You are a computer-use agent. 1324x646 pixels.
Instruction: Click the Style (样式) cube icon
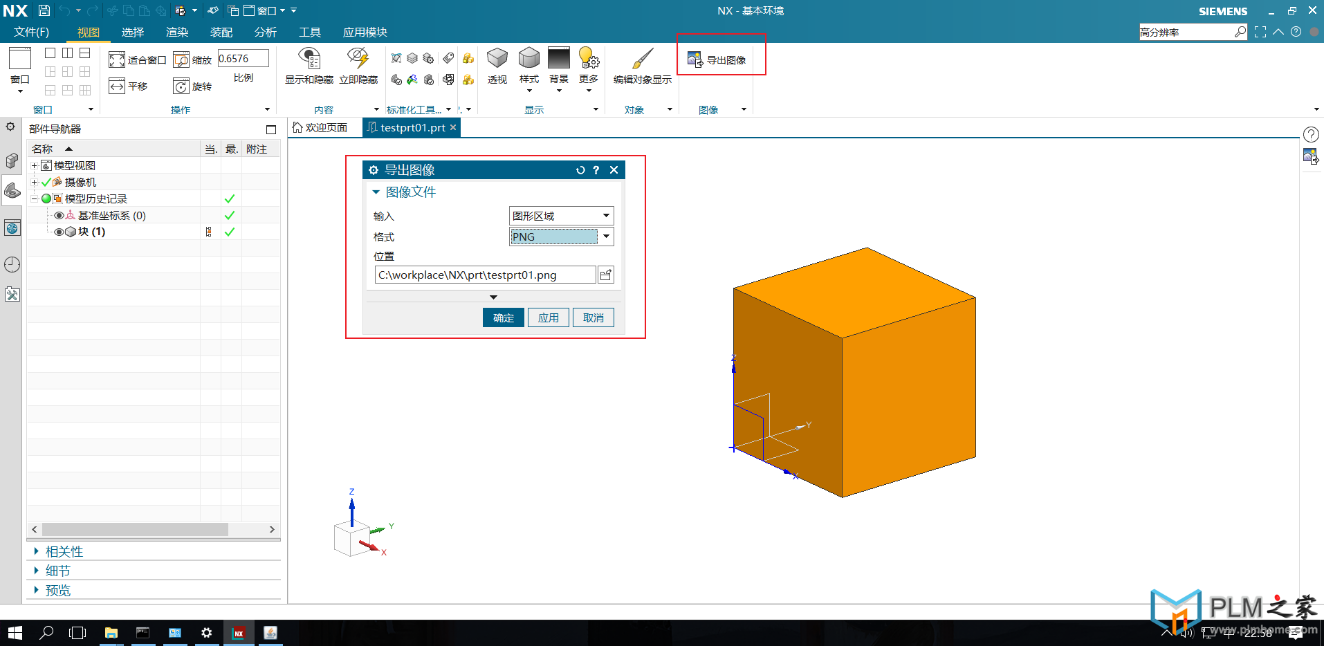[x=529, y=58]
